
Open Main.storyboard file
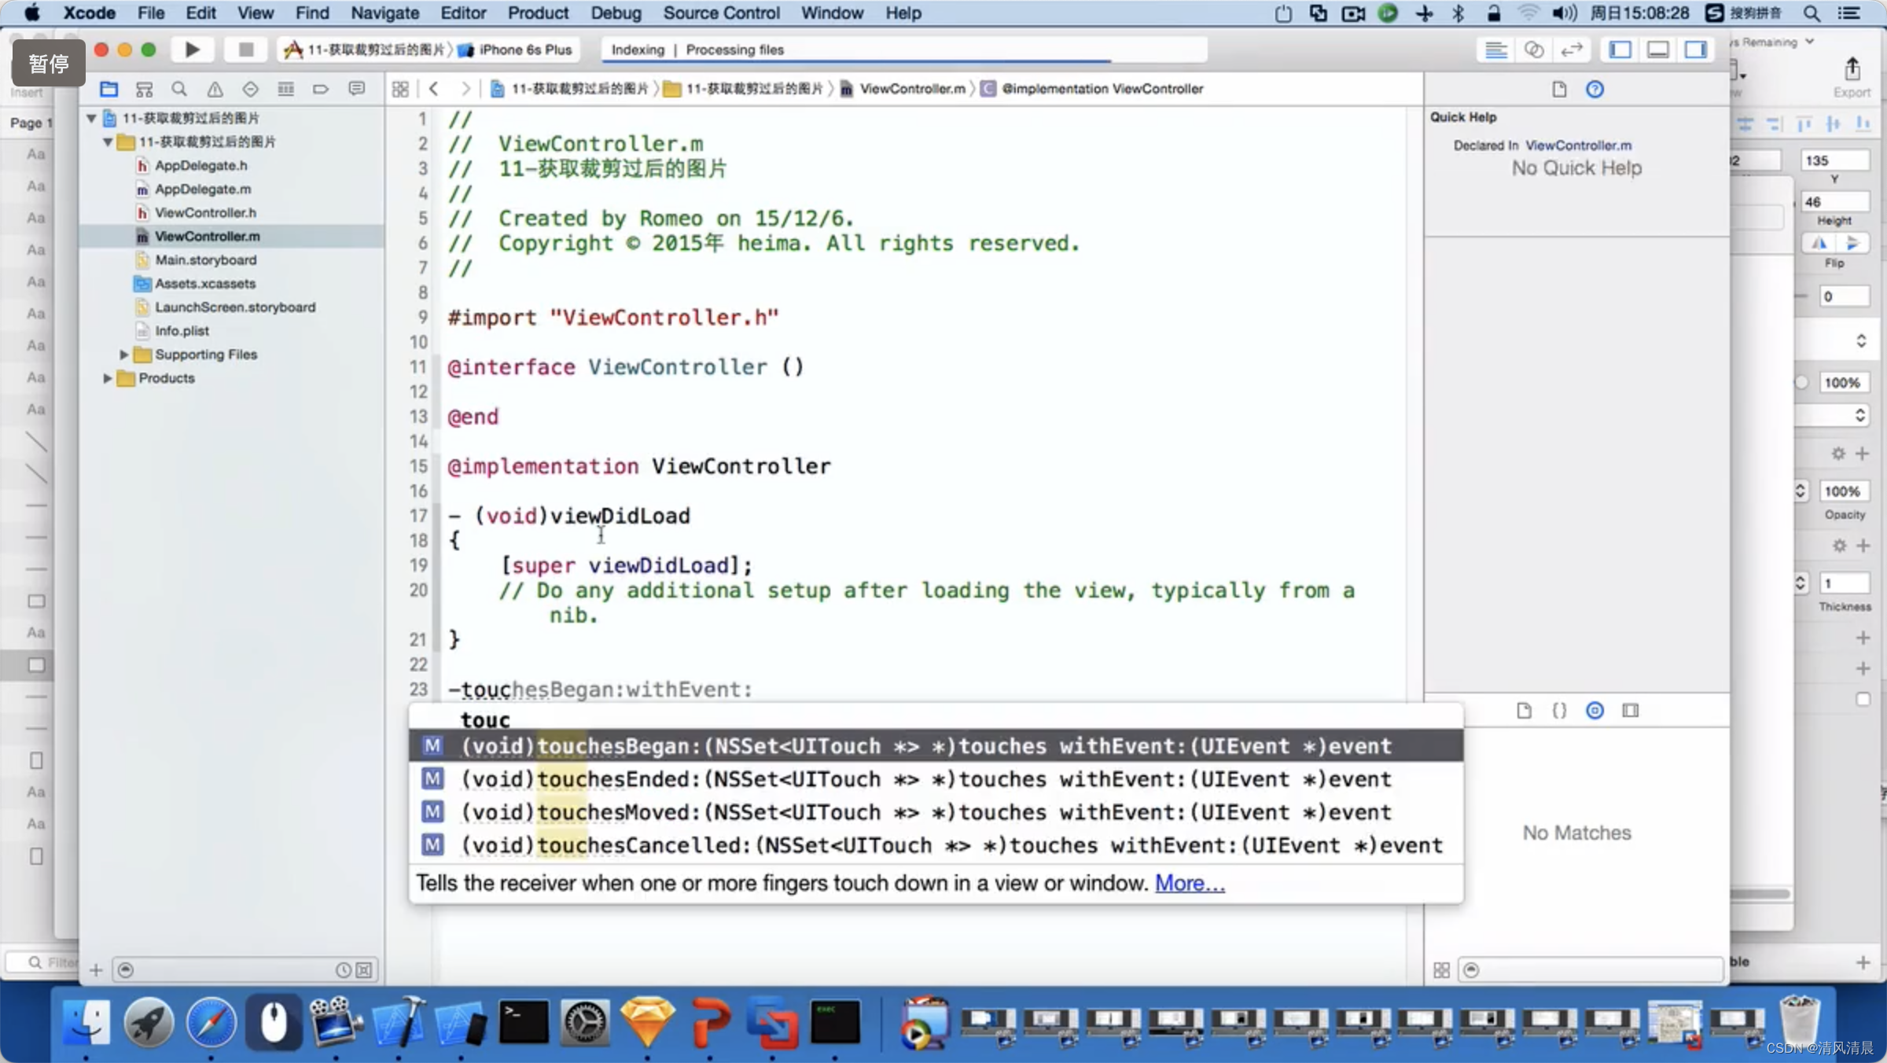[205, 259]
